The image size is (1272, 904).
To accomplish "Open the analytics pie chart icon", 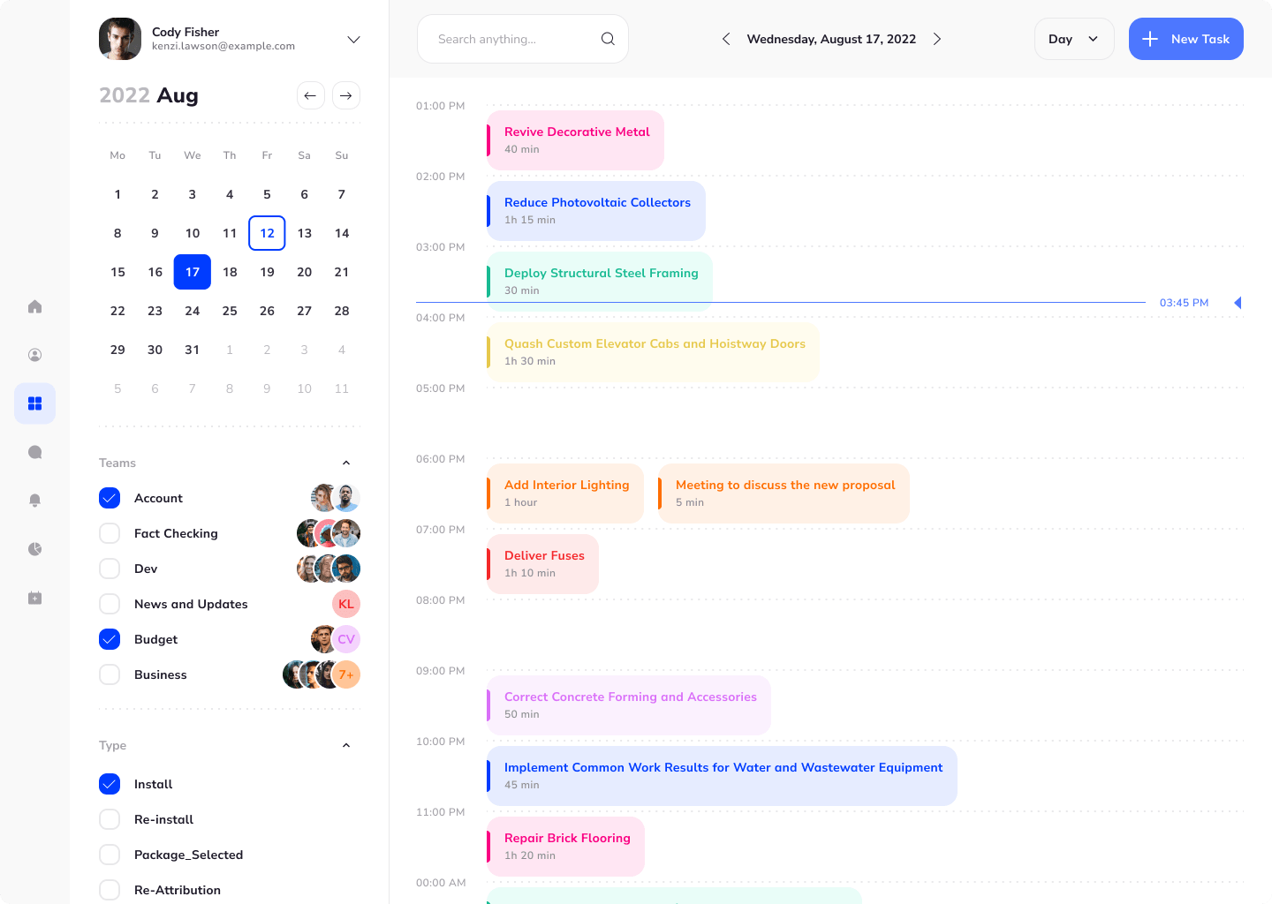I will pos(34,549).
